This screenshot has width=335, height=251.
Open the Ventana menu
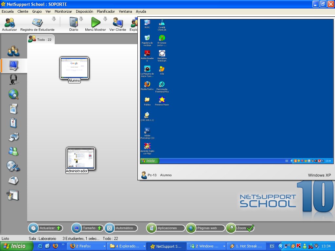point(125,11)
